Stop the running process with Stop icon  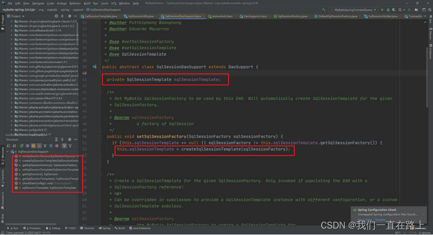(x=409, y=10)
